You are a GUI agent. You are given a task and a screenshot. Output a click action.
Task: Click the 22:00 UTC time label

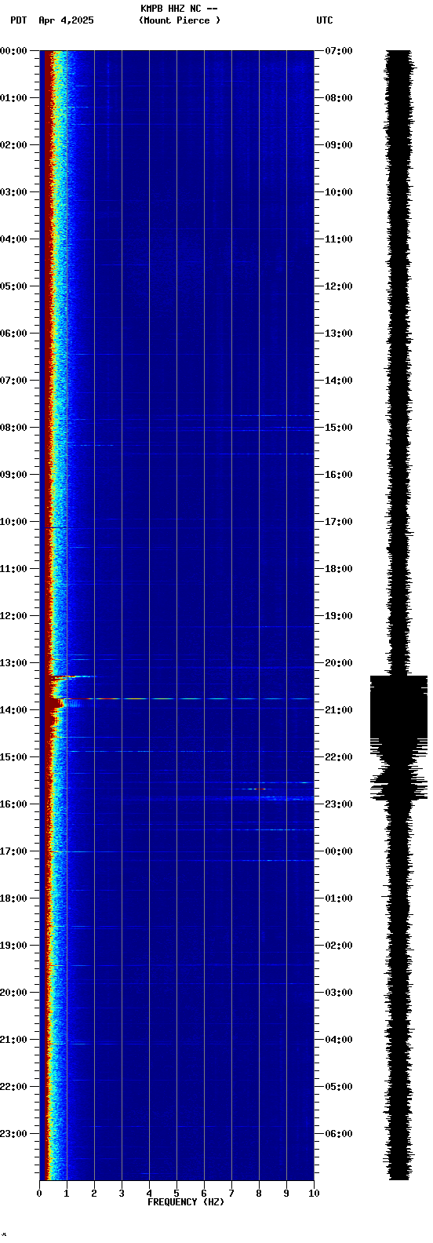[x=339, y=757]
